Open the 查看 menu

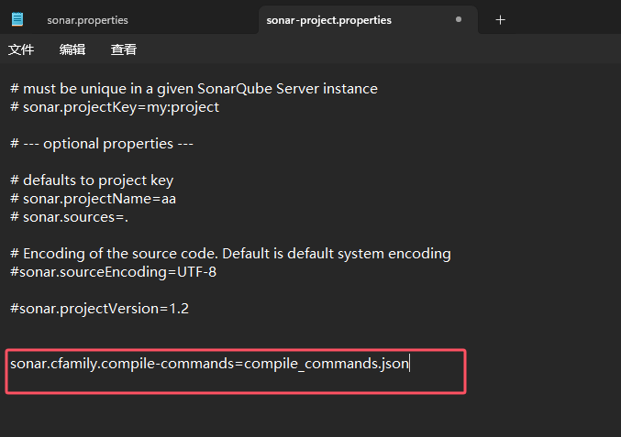click(x=124, y=49)
